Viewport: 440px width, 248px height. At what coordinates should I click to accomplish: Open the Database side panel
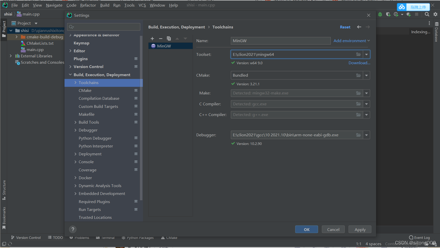[x=436, y=32]
